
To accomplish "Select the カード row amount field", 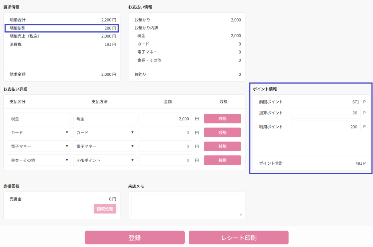I will pyautogui.click(x=165, y=133).
